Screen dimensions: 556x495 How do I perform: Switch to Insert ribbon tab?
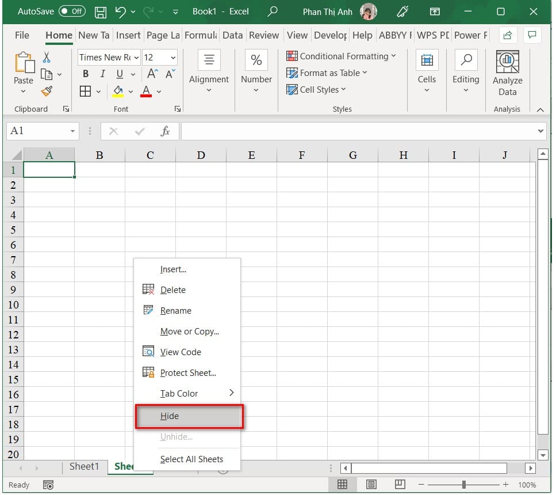(x=128, y=36)
